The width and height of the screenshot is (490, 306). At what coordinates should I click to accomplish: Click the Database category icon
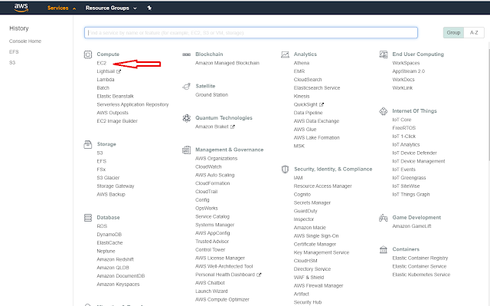click(x=88, y=218)
